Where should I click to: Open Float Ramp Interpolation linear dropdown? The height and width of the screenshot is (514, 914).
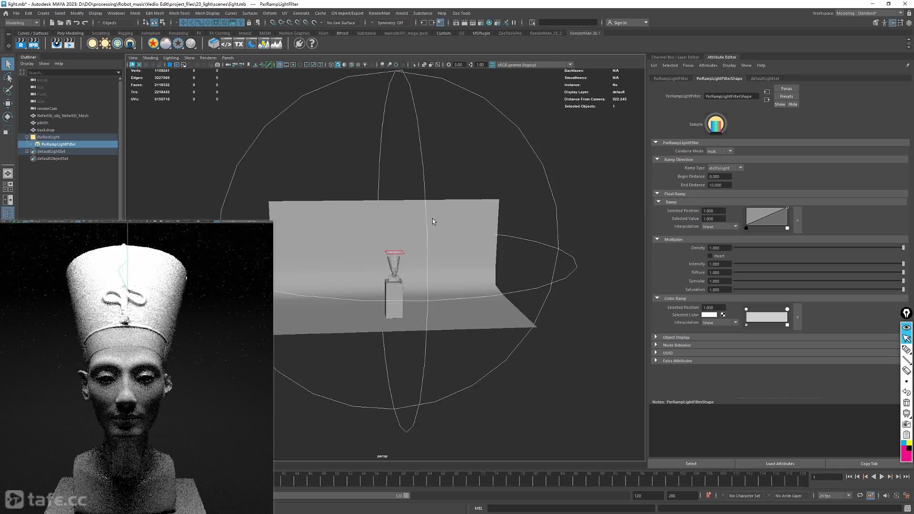[x=720, y=227]
